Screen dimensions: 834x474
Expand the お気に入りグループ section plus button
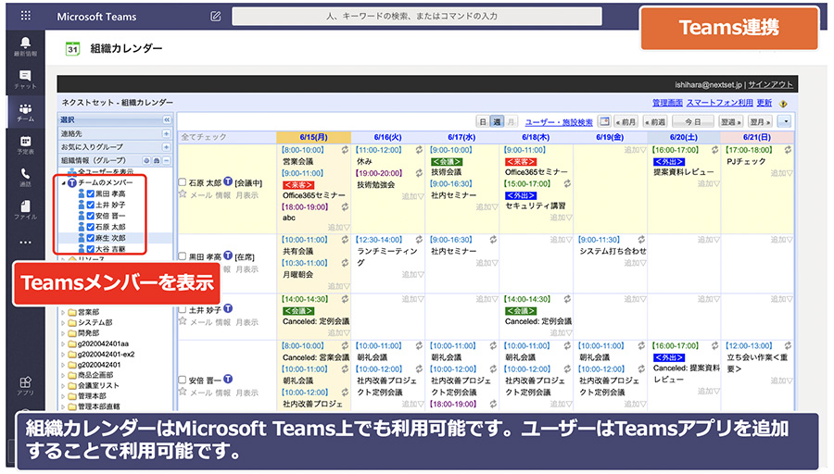tap(167, 146)
